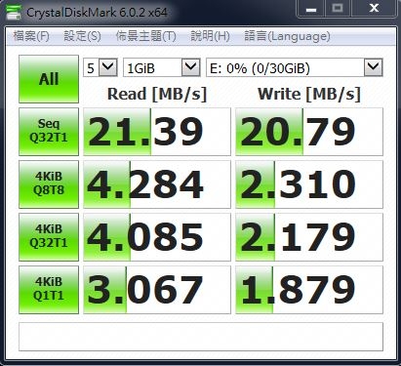Click the empty comment field at bottom
The image size is (401, 366).
click(201, 337)
